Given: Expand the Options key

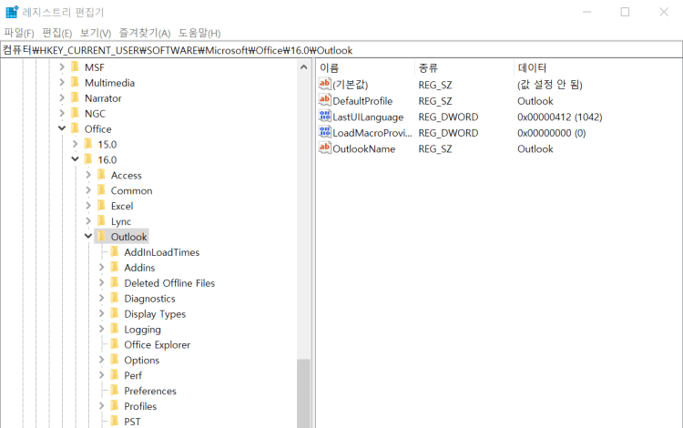Looking at the screenshot, I should [101, 360].
